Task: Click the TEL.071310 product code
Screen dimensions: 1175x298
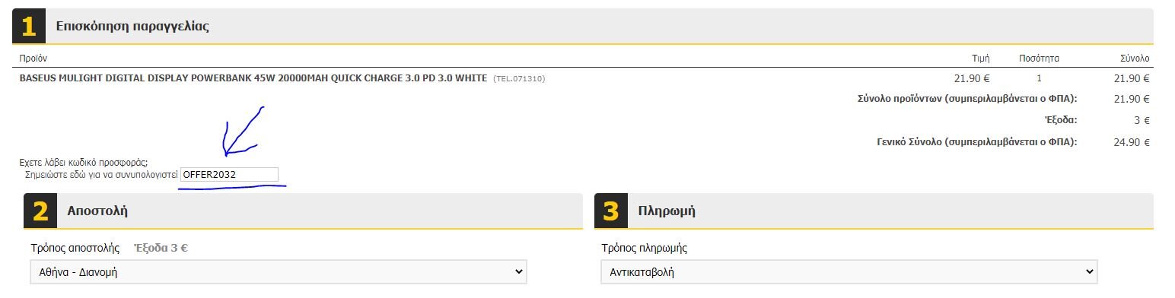Action: click(519, 79)
